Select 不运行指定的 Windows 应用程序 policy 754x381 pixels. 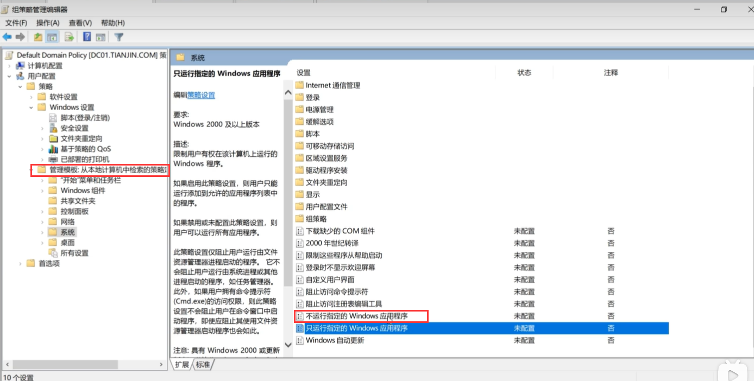(356, 316)
